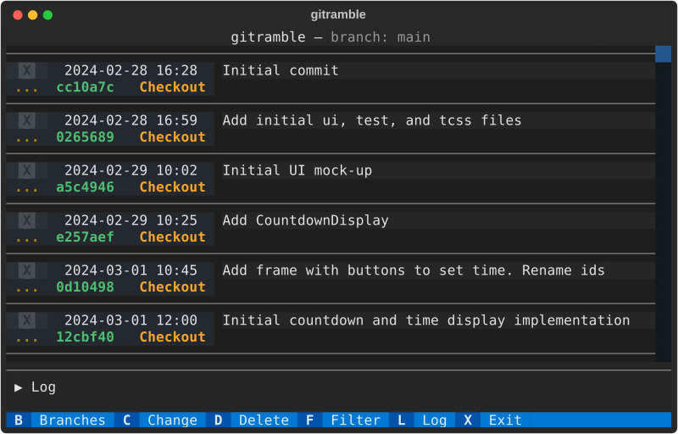Image resolution: width=678 pixels, height=434 pixels.
Task: Toggle the checkbox for commit 0265689
Action: coord(27,120)
